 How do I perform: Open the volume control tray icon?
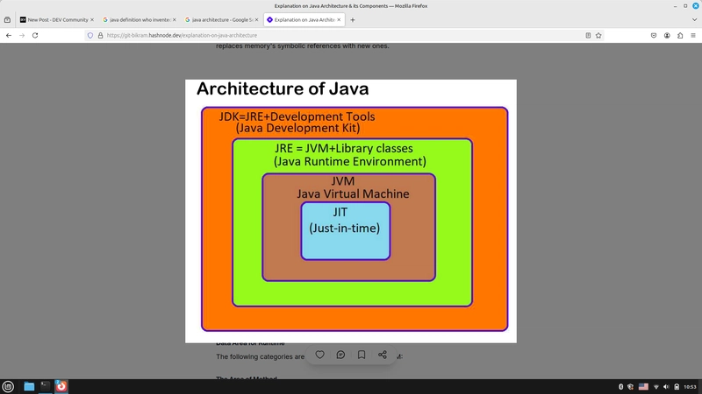666,387
